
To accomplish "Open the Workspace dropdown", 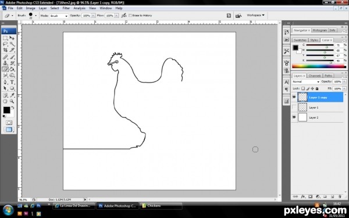I will [x=255, y=15].
